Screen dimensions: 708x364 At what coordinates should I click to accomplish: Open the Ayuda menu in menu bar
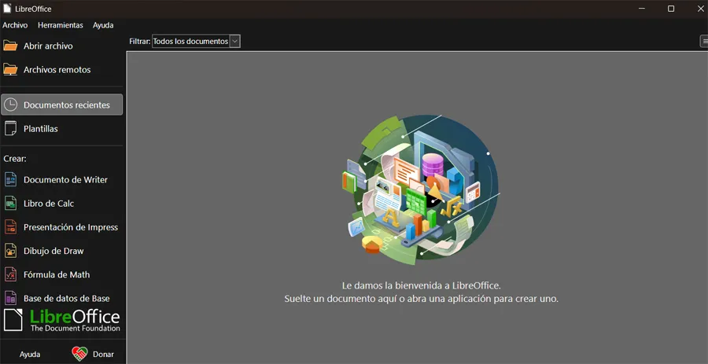click(x=103, y=25)
